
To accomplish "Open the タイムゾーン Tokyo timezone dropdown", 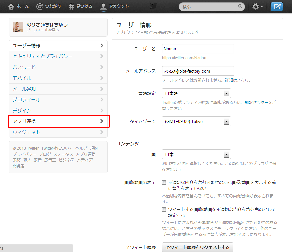I will point(197,122).
